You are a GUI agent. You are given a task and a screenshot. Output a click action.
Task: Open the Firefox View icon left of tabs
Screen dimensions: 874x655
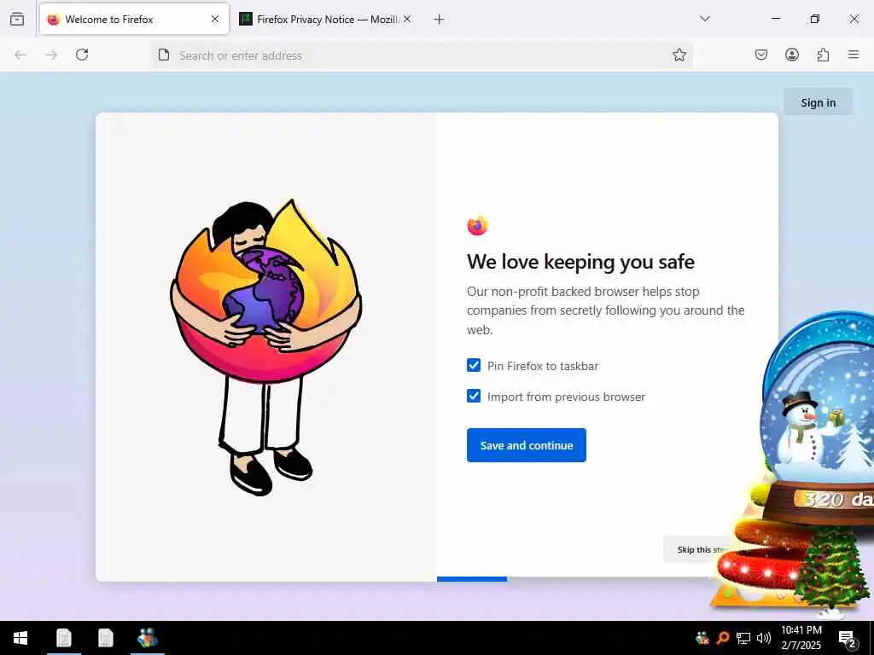tap(17, 19)
